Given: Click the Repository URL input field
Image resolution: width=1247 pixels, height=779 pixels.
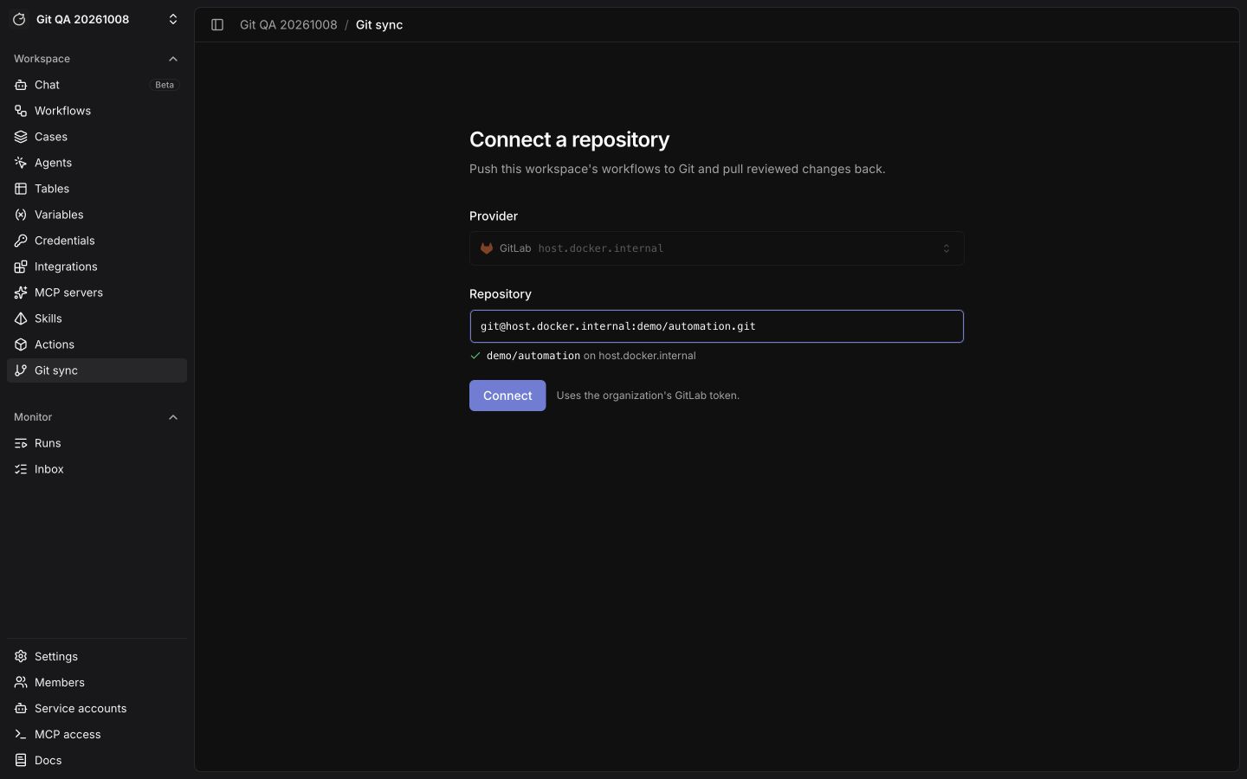Looking at the screenshot, I should point(716,326).
